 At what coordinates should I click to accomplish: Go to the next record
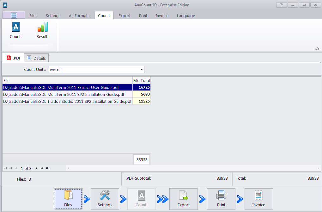[x=37, y=168]
